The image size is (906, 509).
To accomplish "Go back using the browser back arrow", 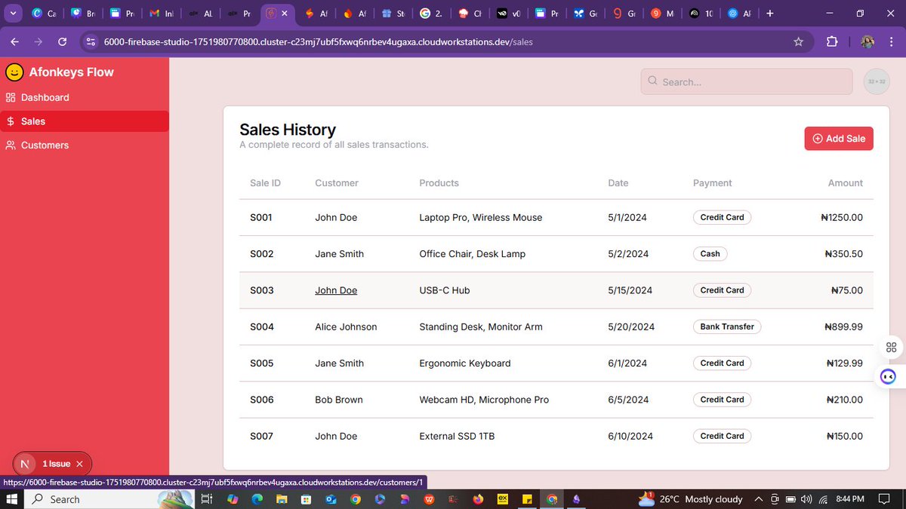I will pos(14,41).
